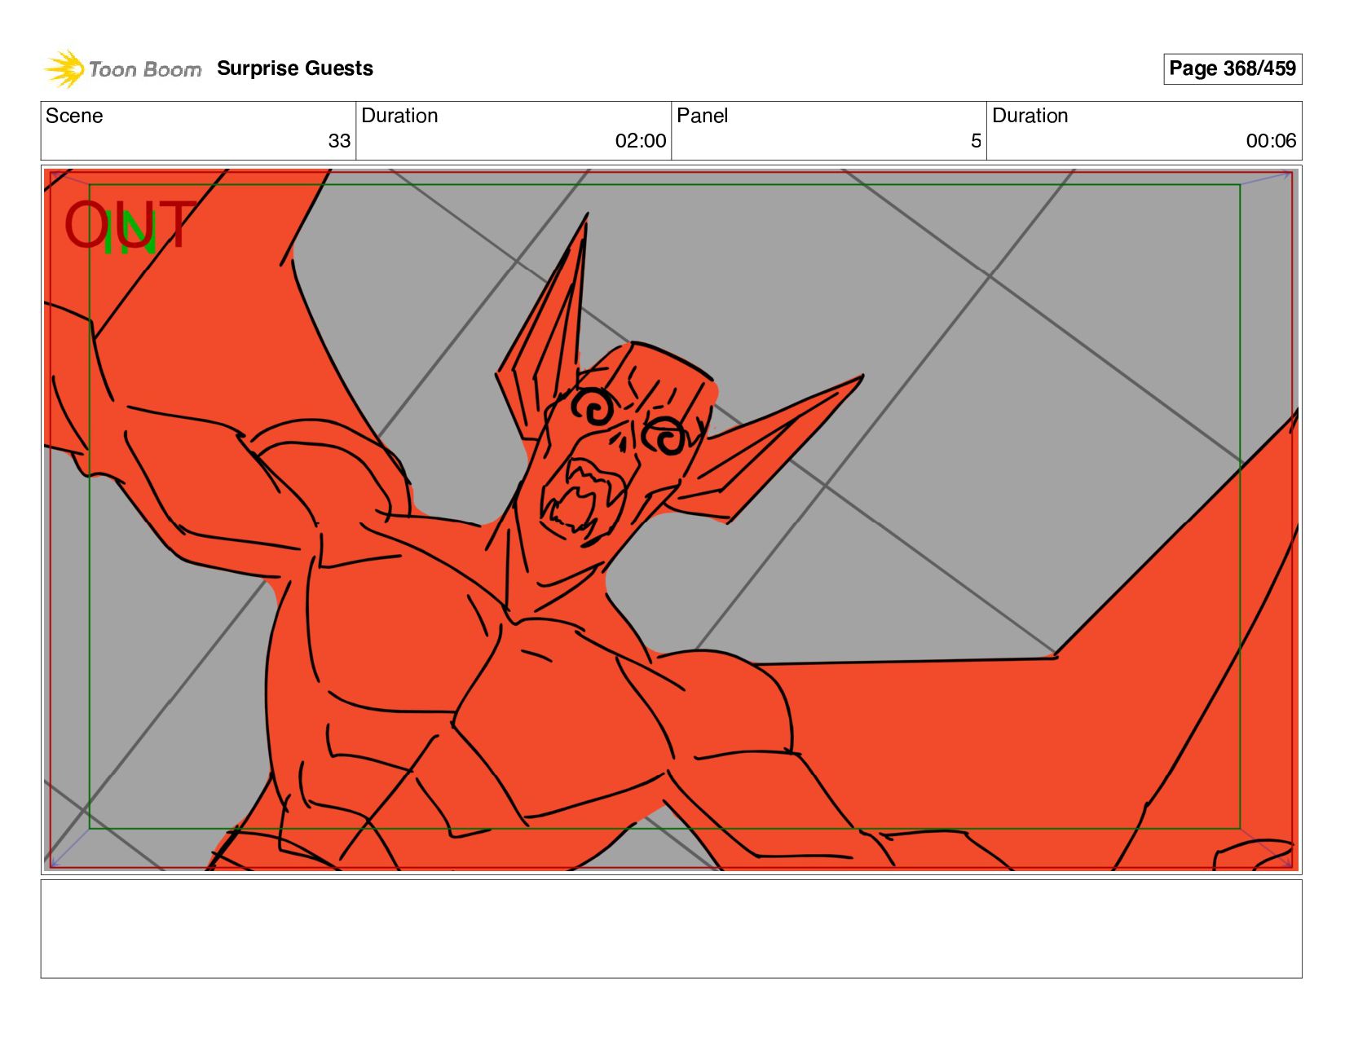Click the green 'IN' camera label
Screen dimensions: 1345x1039
(x=130, y=233)
